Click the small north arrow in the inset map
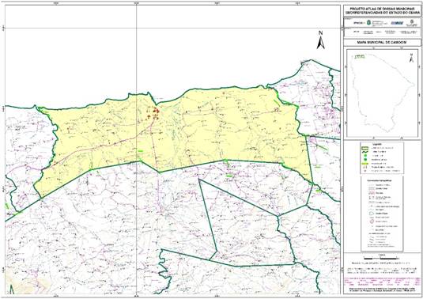This screenshot has width=423, height=299. click(x=411, y=58)
